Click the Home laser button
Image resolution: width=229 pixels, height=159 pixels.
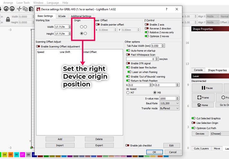(203, 105)
